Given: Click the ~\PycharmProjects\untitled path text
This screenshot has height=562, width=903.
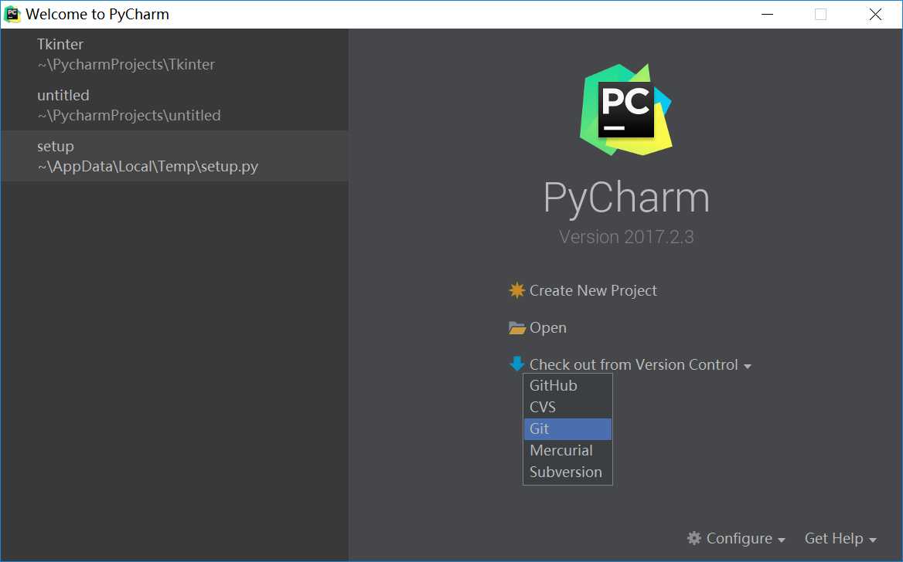Looking at the screenshot, I should tap(129, 116).
